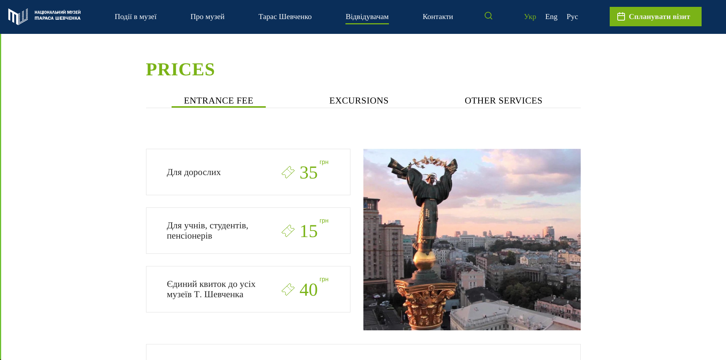Click the грн label above 15

point(324,221)
